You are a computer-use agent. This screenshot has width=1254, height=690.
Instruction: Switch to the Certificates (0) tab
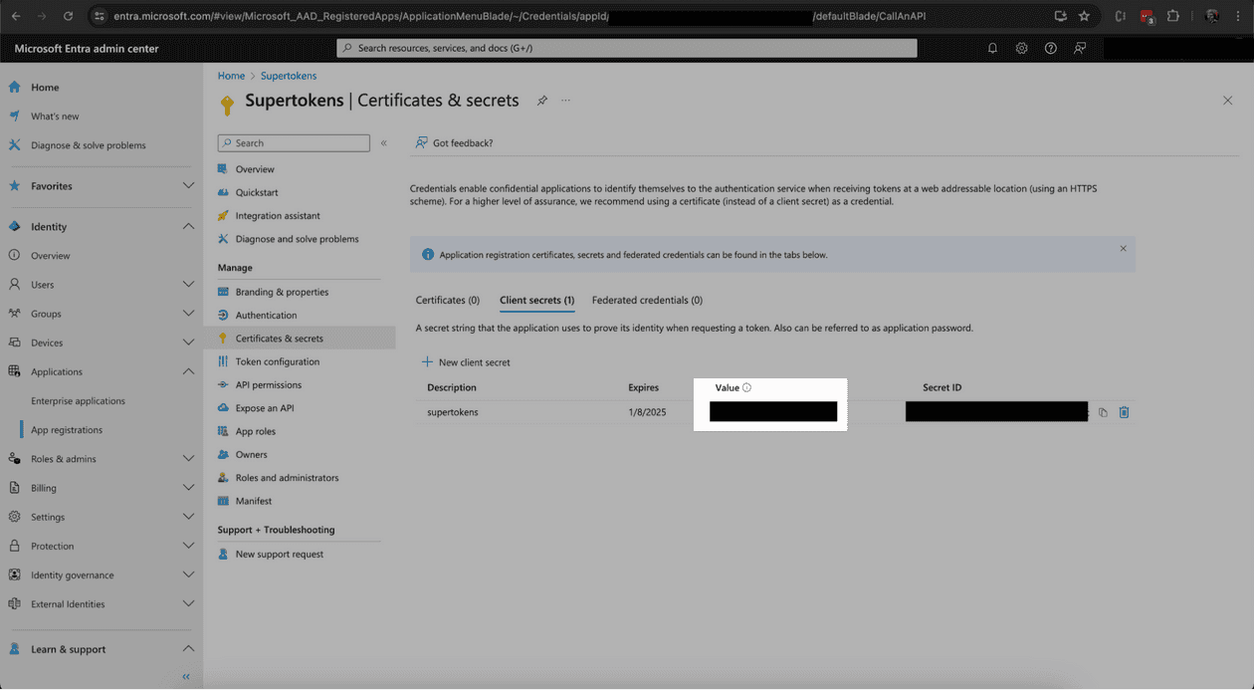(447, 300)
